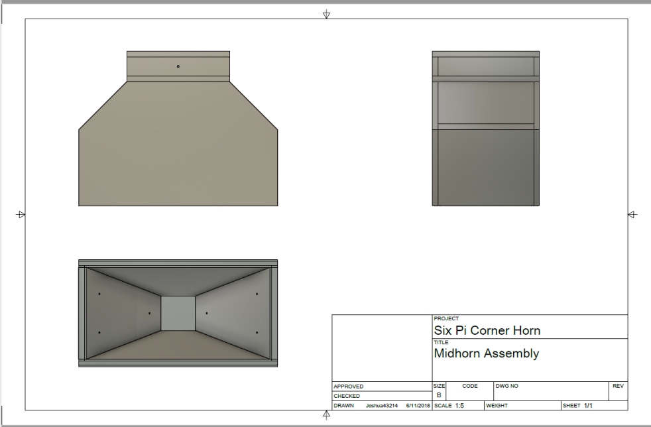Click the square throat opening in front view

(x=178, y=313)
